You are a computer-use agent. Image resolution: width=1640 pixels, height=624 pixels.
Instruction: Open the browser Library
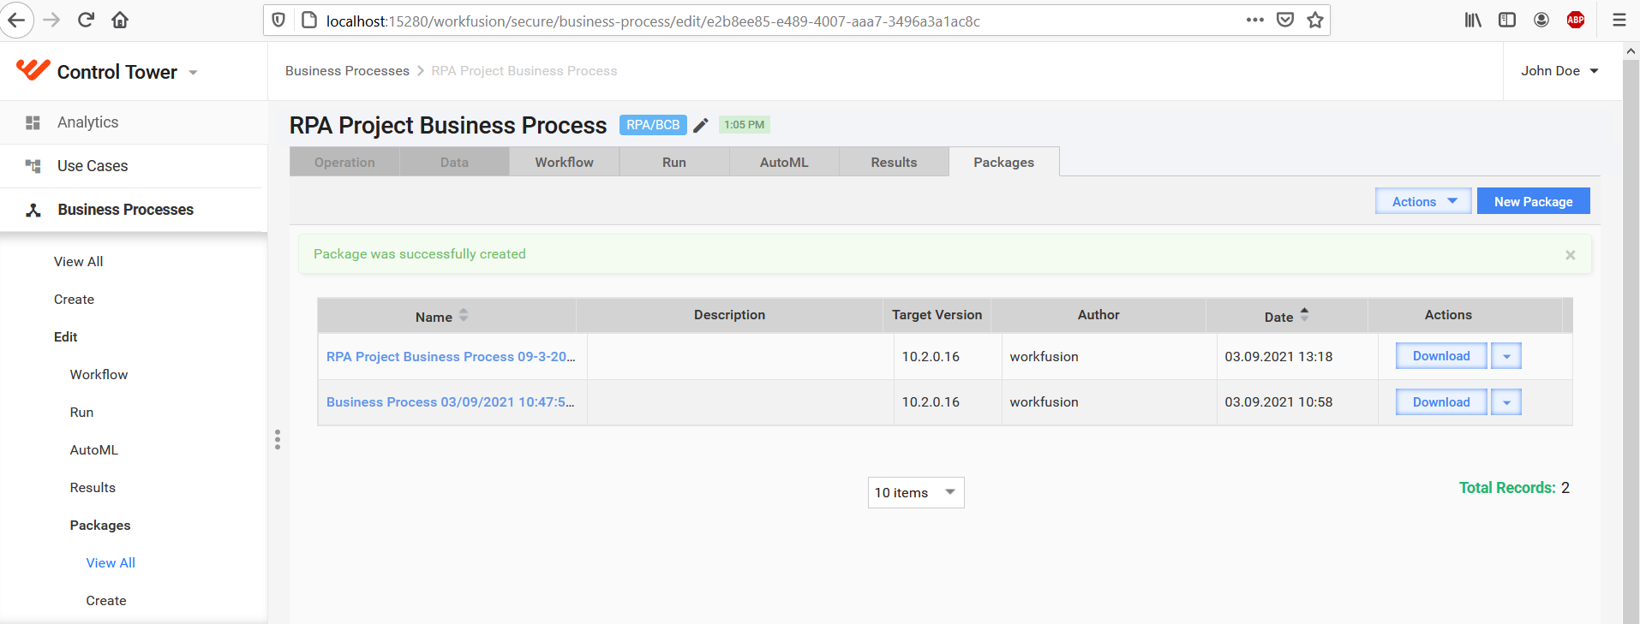pyautogui.click(x=1473, y=20)
